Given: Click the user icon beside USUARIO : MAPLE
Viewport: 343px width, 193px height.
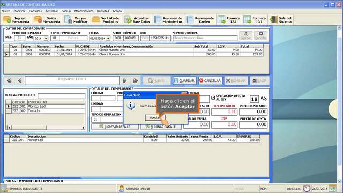Looking at the screenshot, I should point(122,188).
